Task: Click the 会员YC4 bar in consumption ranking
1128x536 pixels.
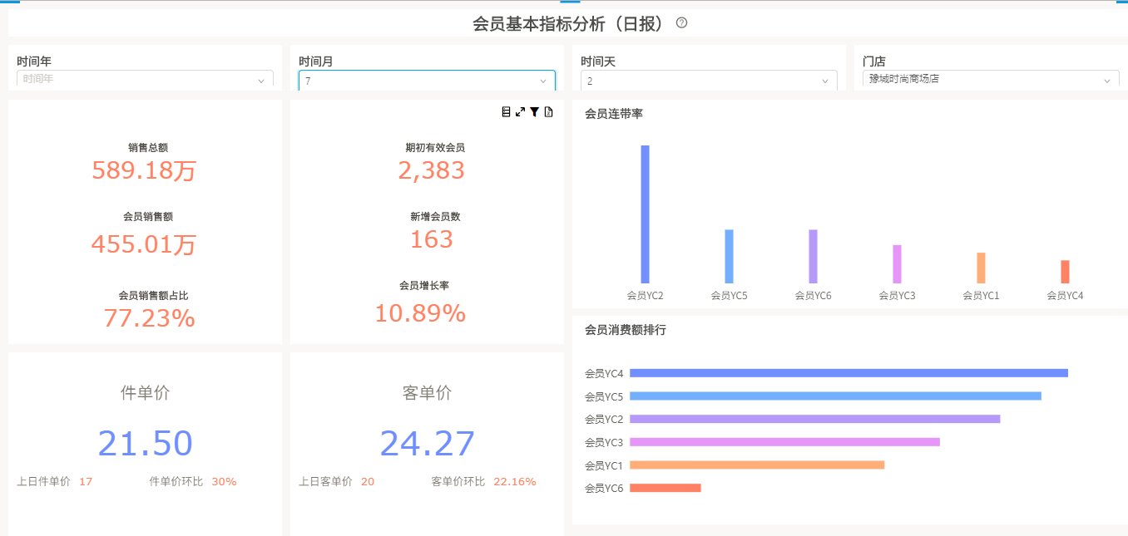Action: (848, 373)
